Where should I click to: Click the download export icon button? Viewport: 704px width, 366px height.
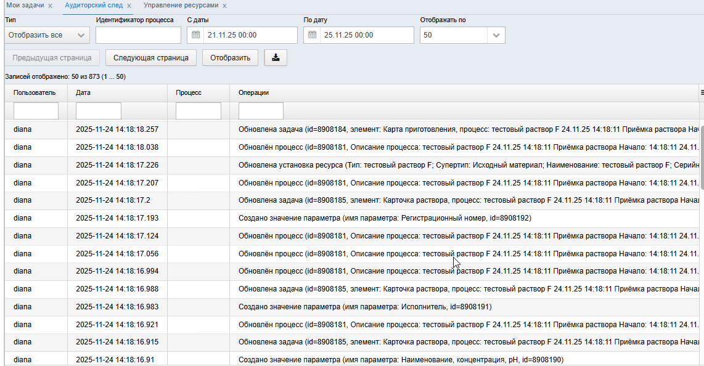point(276,58)
